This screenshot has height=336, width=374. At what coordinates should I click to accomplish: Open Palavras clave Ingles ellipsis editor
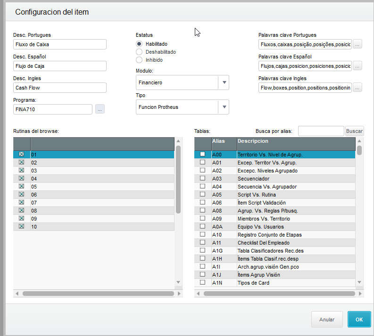click(357, 88)
